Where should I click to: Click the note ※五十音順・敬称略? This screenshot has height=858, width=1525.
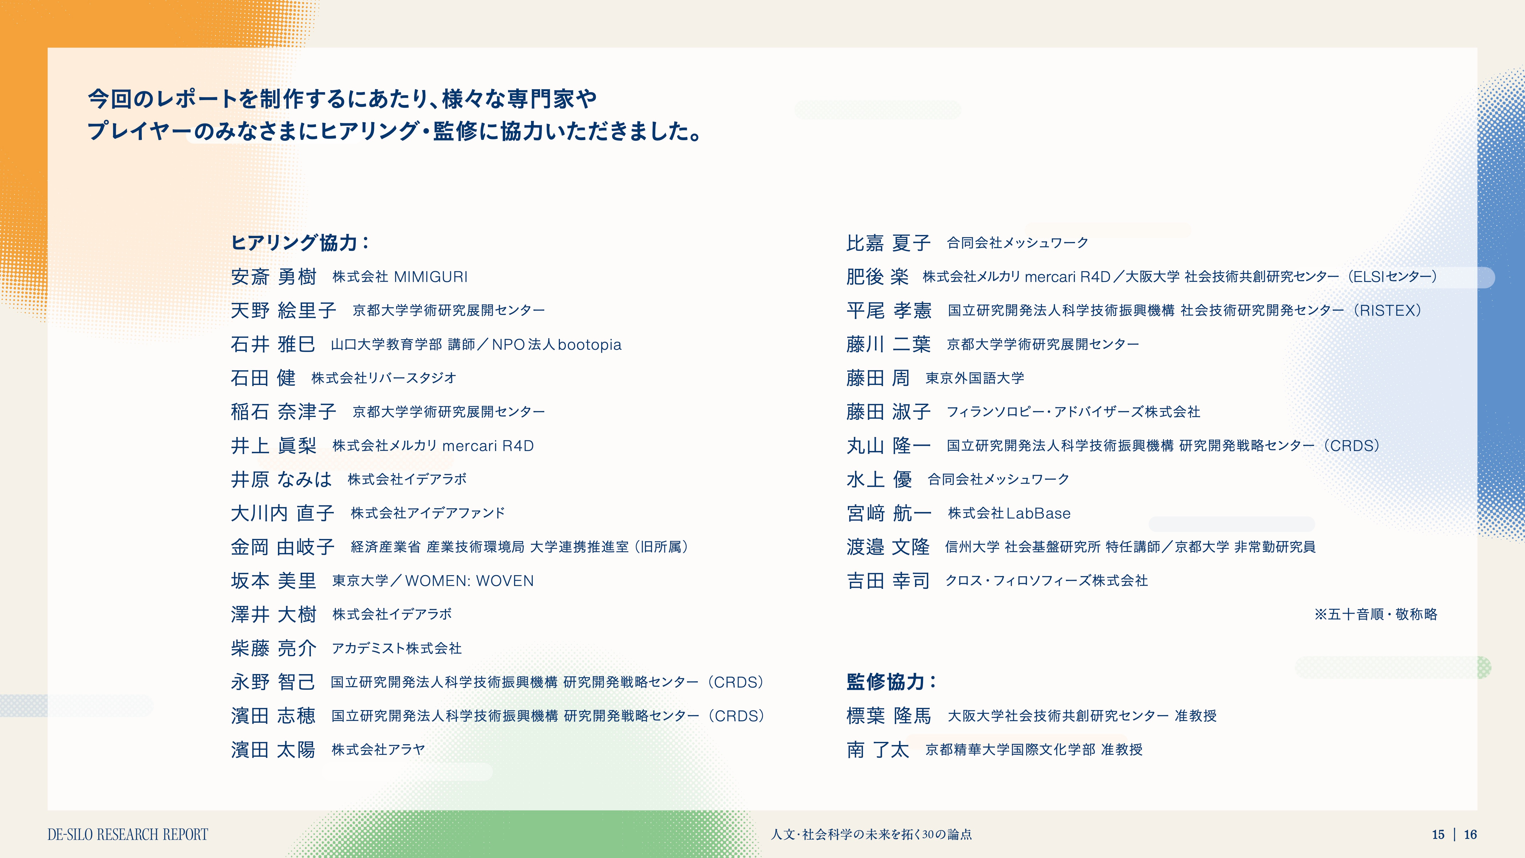point(1376,614)
